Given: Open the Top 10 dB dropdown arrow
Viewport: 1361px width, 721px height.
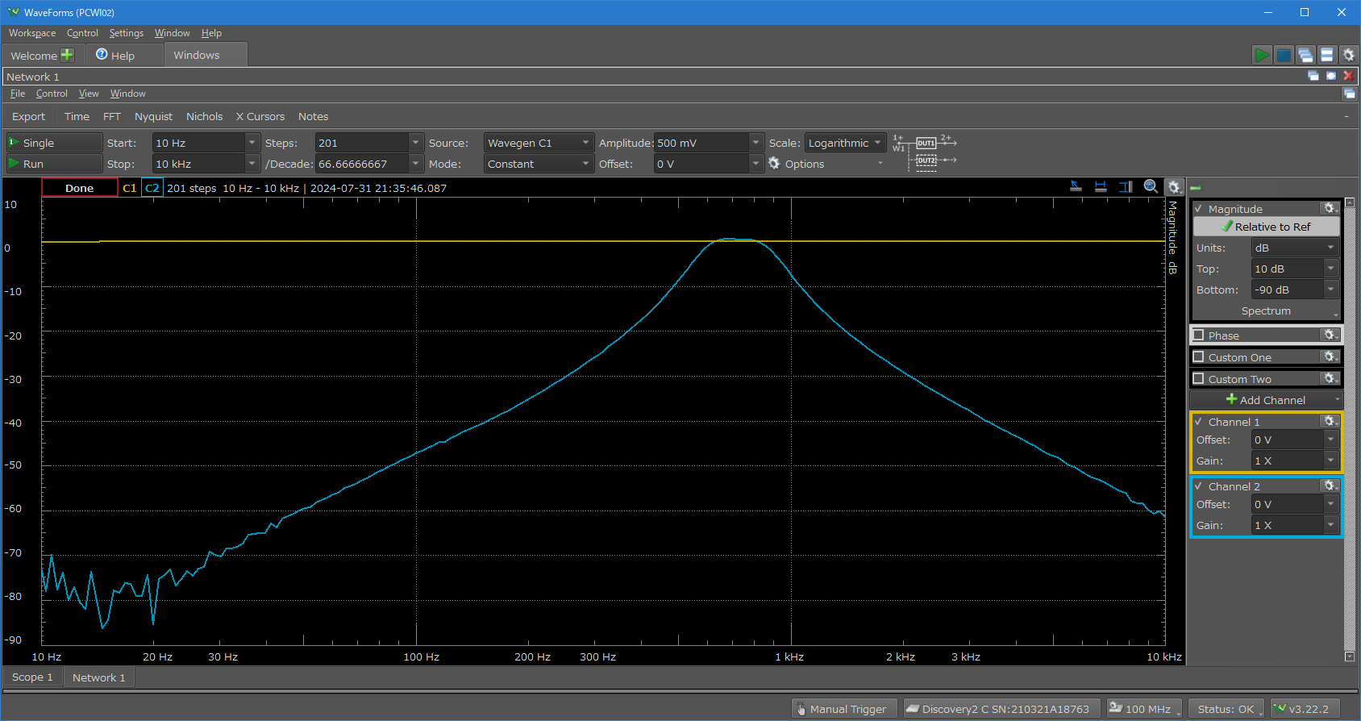Looking at the screenshot, I should click(1330, 269).
